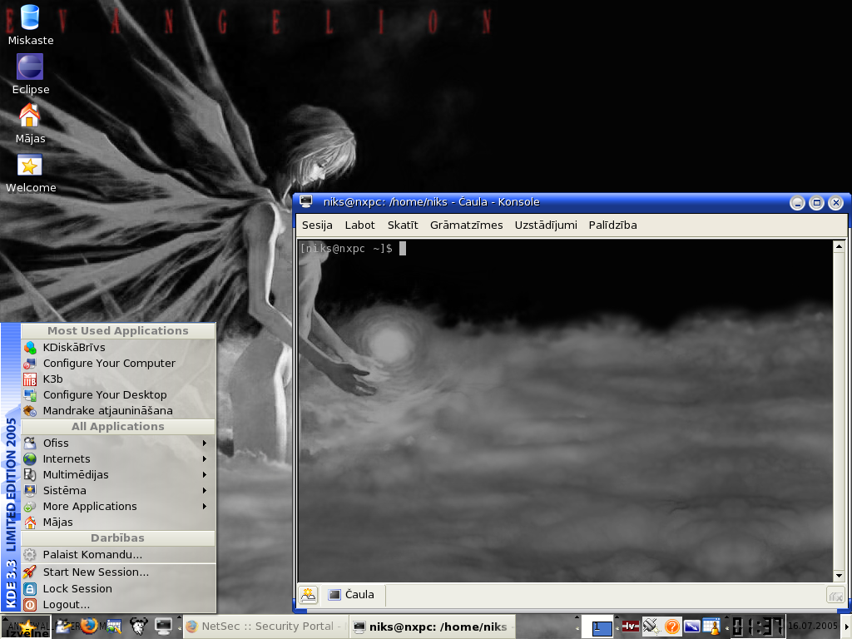Open the Labot menu in Konsole
The image size is (852, 639).
[359, 225]
